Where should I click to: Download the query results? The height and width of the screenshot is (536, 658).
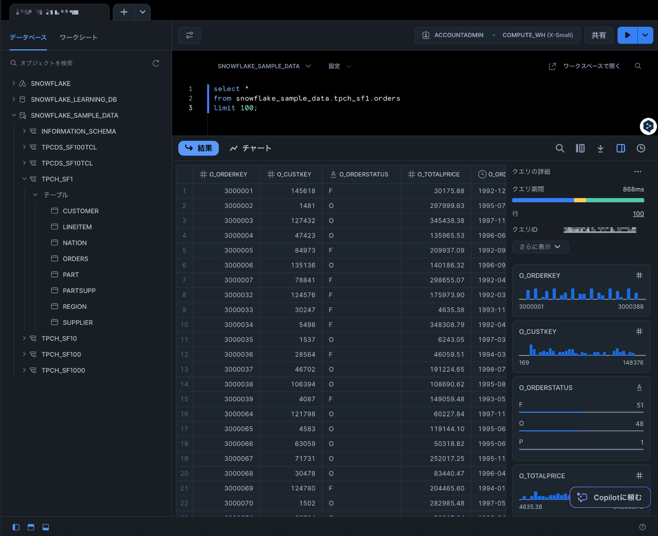tap(600, 148)
